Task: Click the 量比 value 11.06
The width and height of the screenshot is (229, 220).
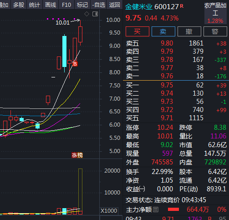Action: coord(219,136)
